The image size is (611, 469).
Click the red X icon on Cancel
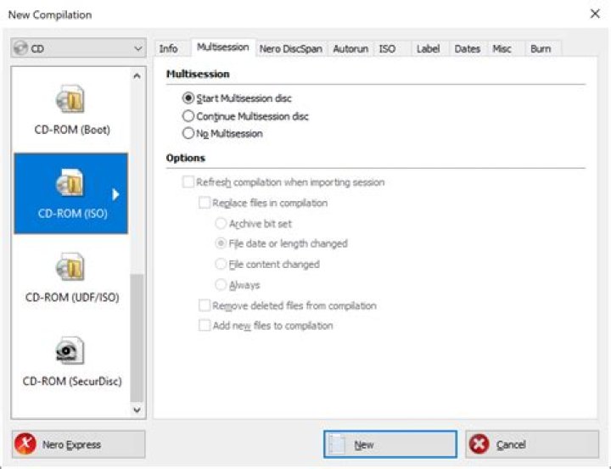tap(479, 444)
